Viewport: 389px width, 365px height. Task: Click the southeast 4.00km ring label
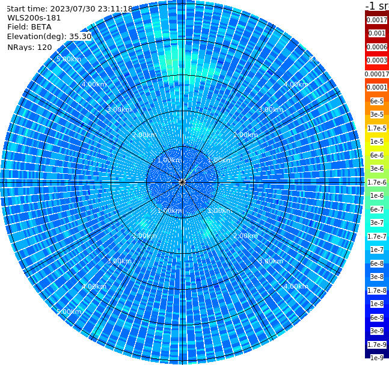(296, 286)
